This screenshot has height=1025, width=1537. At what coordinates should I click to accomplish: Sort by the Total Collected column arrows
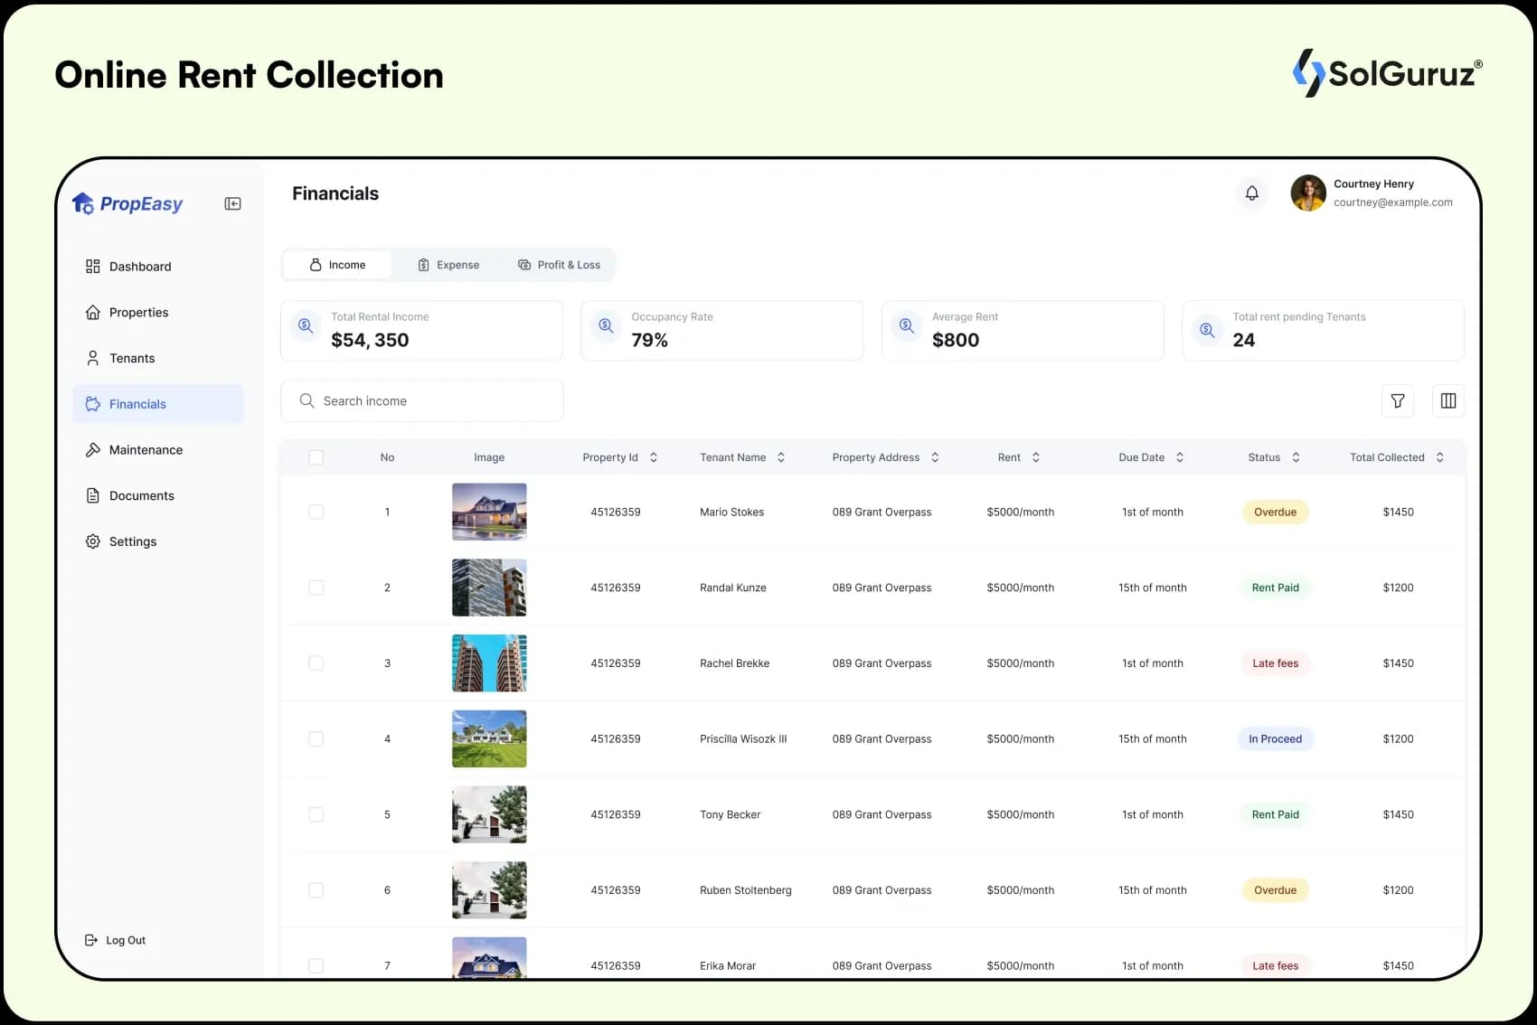(1439, 457)
